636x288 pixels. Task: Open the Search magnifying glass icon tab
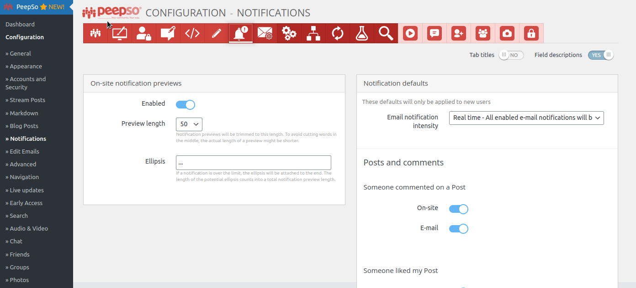pyautogui.click(x=386, y=33)
